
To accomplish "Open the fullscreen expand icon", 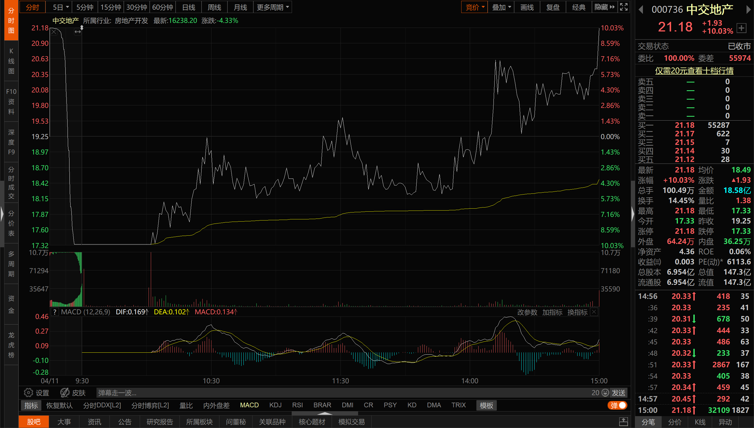I will tap(624, 7).
